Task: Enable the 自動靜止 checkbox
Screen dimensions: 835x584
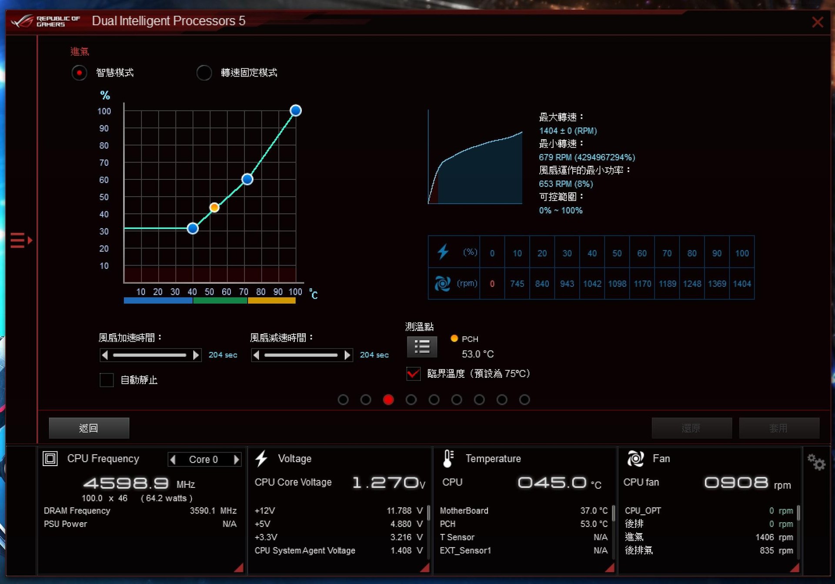Action: (106, 380)
